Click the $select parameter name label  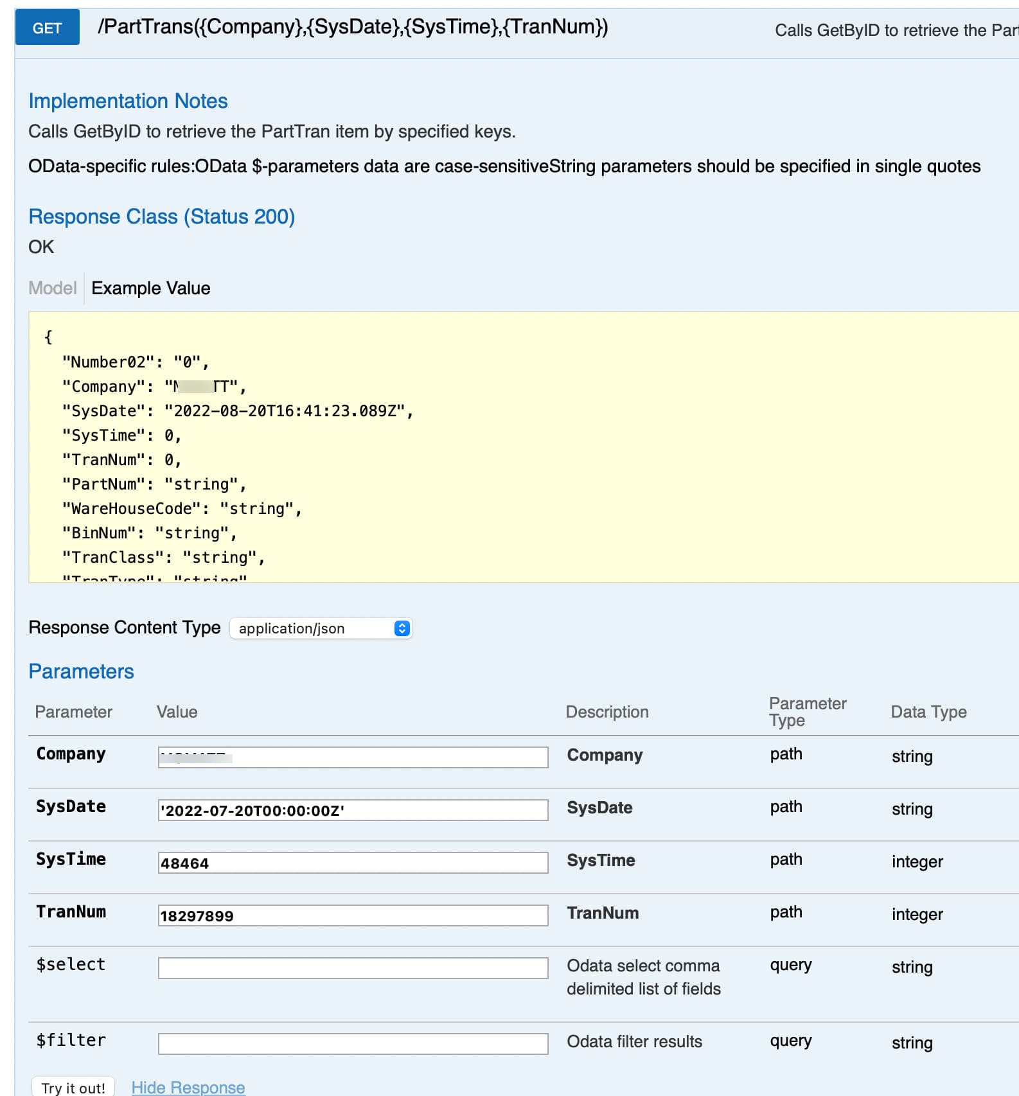tap(71, 965)
